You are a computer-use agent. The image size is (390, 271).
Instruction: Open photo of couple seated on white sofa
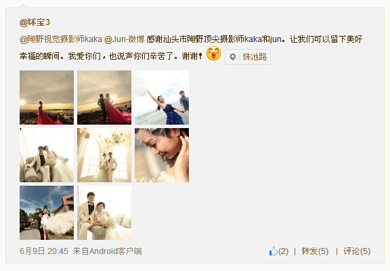pyautogui.click(x=47, y=155)
